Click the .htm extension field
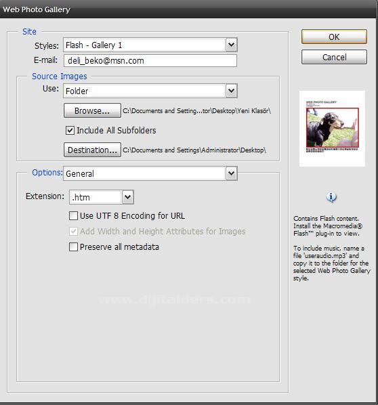The image size is (378, 405). [x=96, y=197]
